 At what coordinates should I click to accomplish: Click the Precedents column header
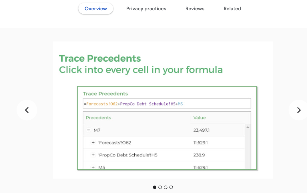(x=98, y=118)
